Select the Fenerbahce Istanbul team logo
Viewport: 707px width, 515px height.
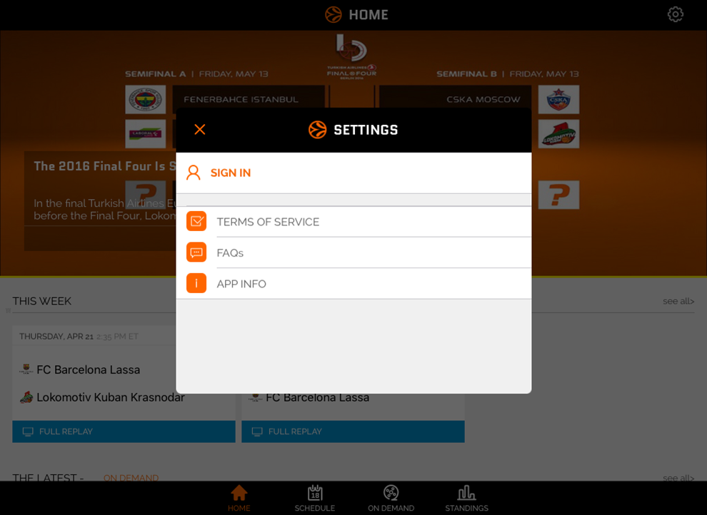click(x=145, y=99)
